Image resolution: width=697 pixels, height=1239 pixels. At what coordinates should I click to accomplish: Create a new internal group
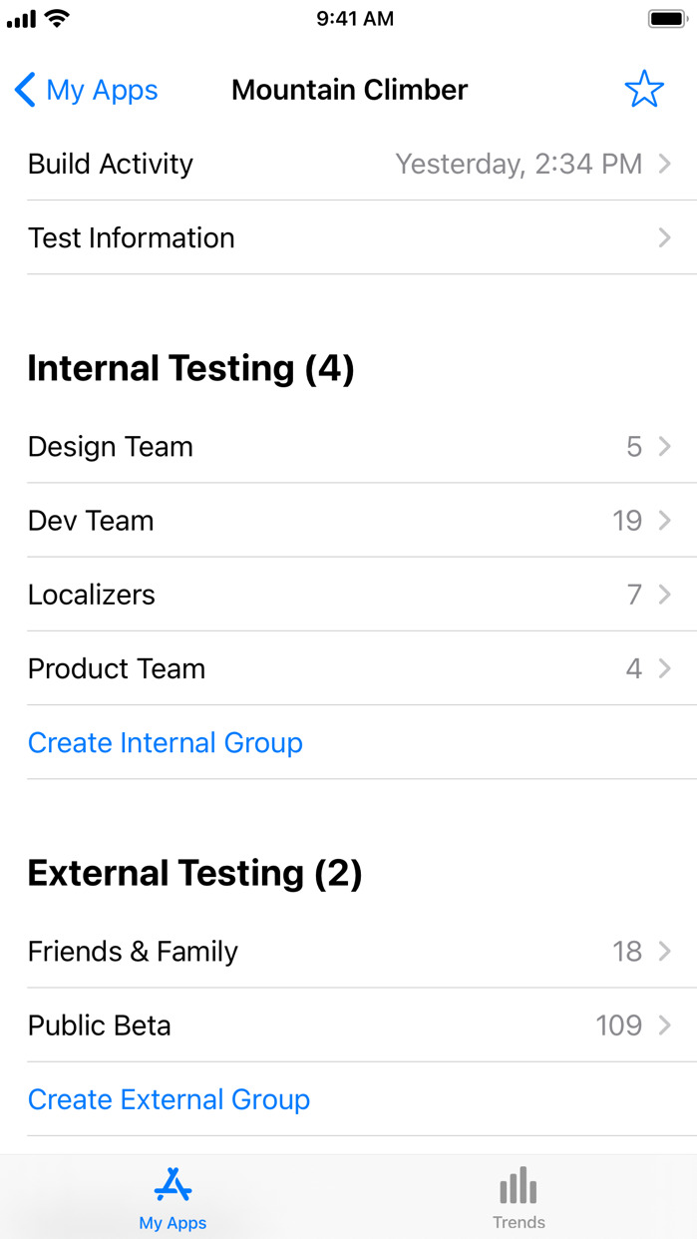point(166,743)
